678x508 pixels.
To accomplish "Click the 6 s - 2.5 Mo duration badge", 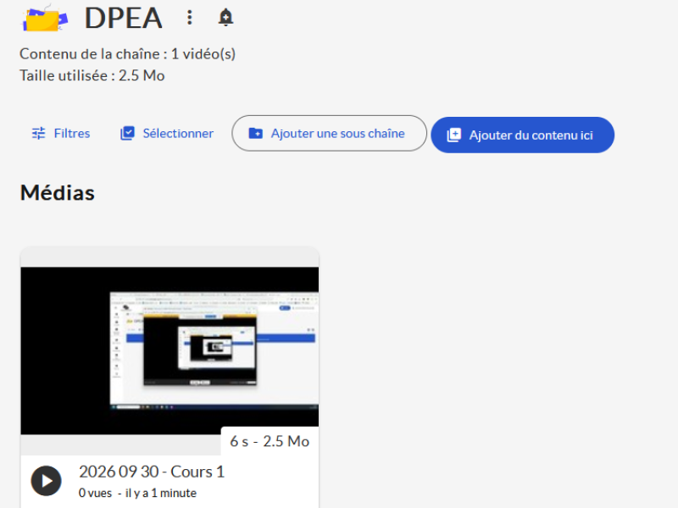I will tap(270, 441).
